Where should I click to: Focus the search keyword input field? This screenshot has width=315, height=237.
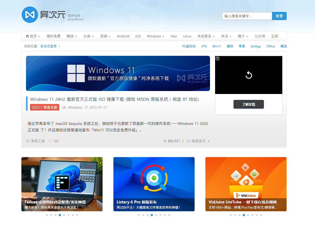247,16
